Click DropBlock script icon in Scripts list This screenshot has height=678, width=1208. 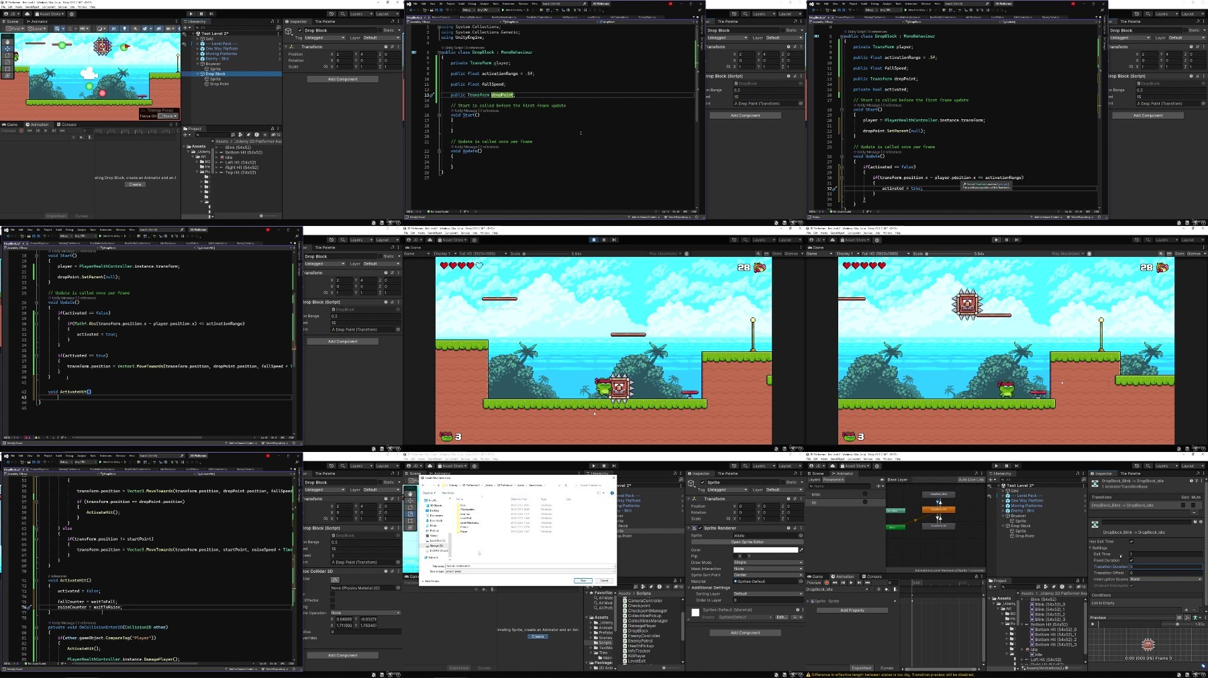coord(625,630)
